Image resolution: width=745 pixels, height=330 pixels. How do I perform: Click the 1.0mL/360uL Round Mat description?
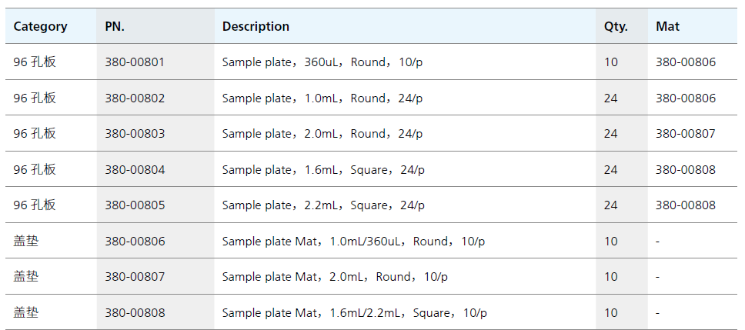[353, 241]
